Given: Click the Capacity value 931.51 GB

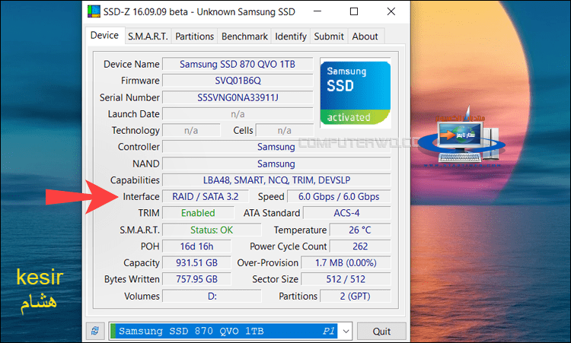Looking at the screenshot, I should pyautogui.click(x=196, y=262).
